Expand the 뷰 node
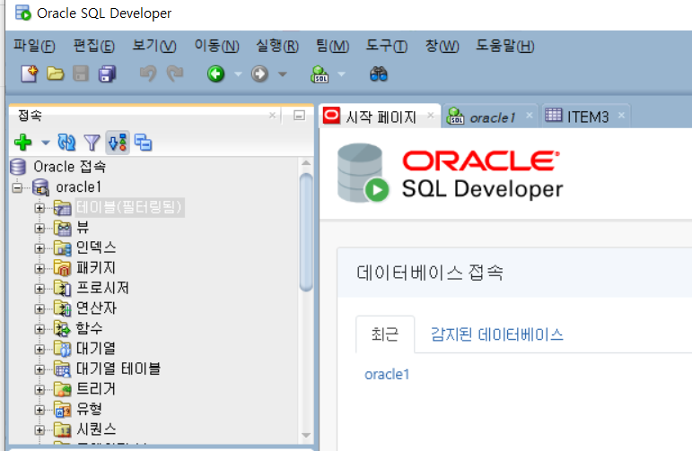The image size is (692, 451). [x=39, y=228]
